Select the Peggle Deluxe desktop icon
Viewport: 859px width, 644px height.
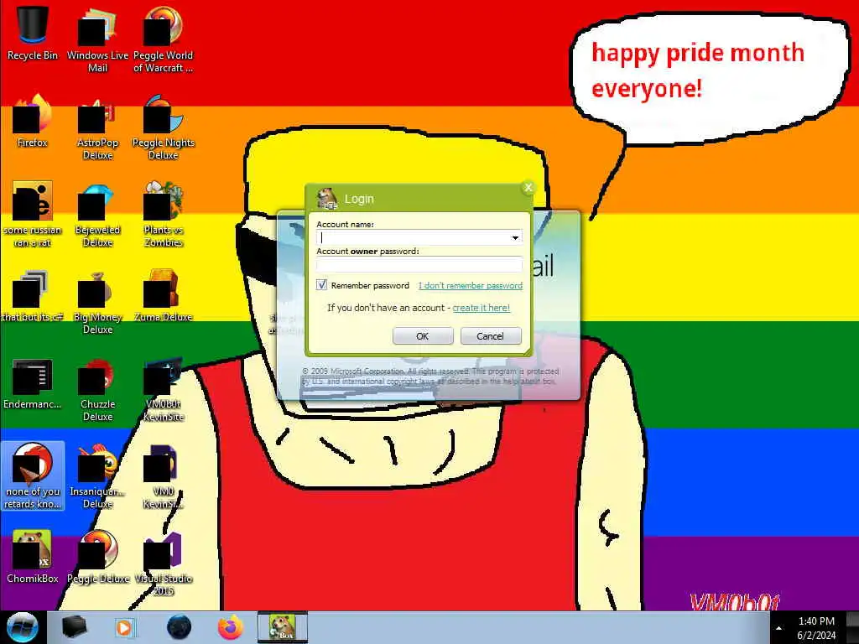[97, 557]
